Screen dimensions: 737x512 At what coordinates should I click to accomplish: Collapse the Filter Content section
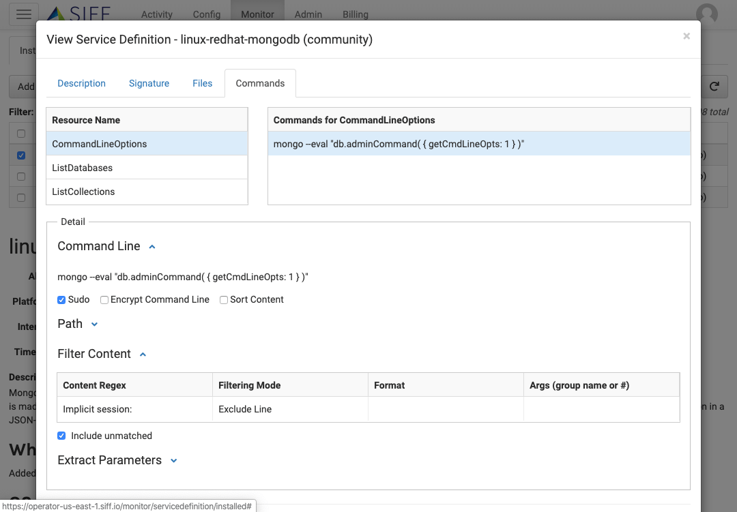(143, 354)
